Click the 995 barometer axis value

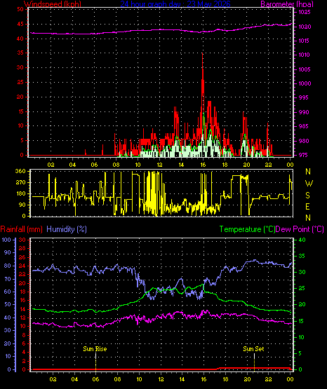pyautogui.click(x=303, y=97)
